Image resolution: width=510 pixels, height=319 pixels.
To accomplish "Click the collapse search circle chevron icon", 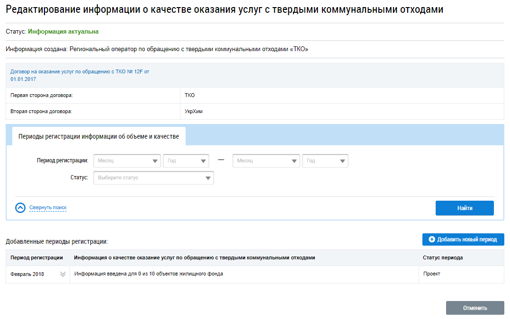I will click(20, 208).
